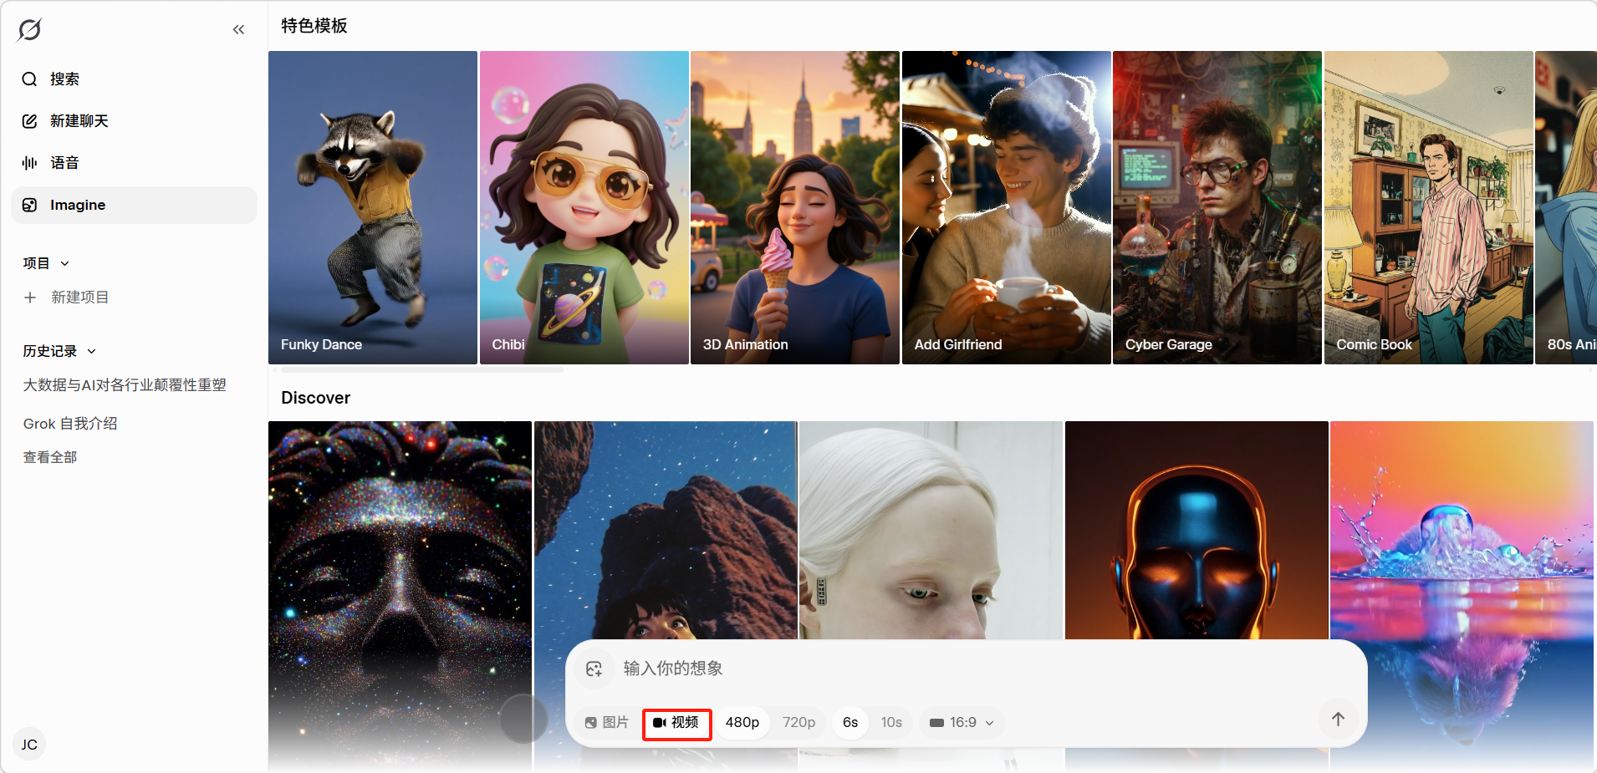Switch to 图片 image mode
This screenshot has height=773, width=1597.
607,723
